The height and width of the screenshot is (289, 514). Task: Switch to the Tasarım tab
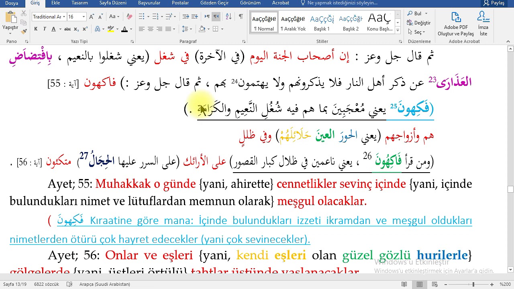[x=80, y=3]
